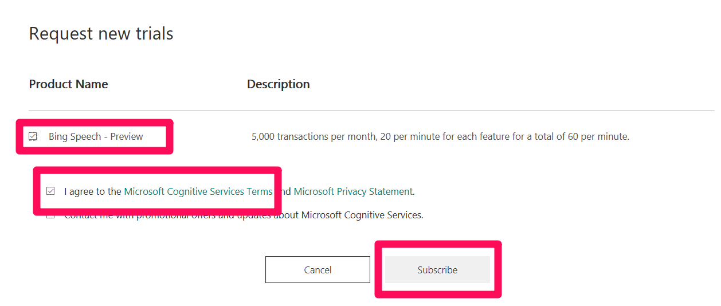Click the Subscribe button

click(x=437, y=270)
